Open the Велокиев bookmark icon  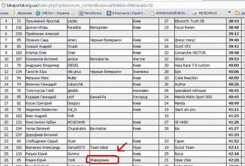point(14,13)
